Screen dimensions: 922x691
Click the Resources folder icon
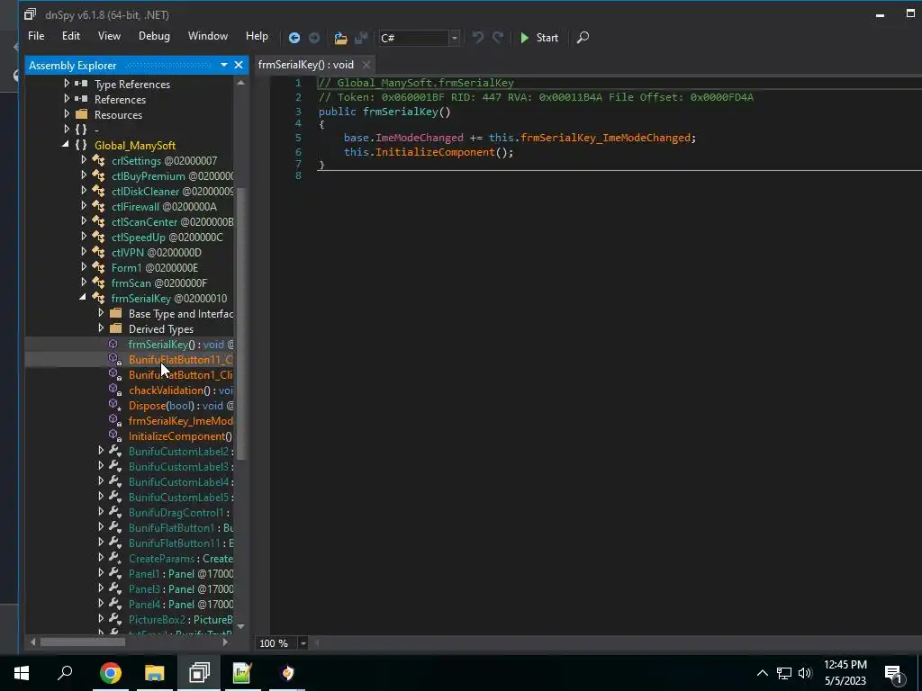point(82,114)
